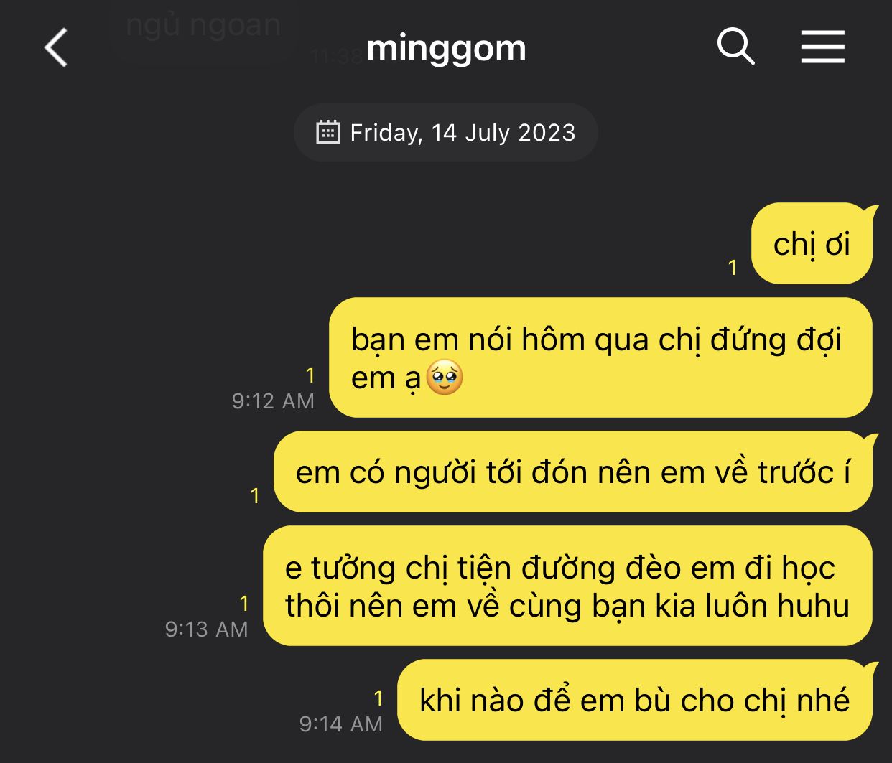Screen dimensions: 892x763
Task: Open chat search with magnifier icon
Action: click(735, 47)
